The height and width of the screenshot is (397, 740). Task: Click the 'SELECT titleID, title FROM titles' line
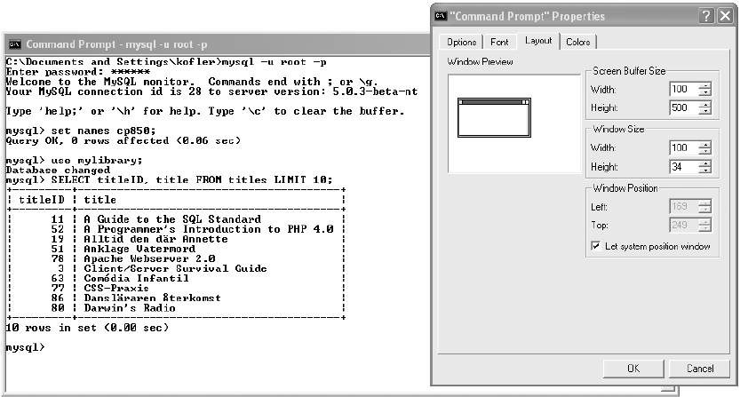[x=169, y=180]
